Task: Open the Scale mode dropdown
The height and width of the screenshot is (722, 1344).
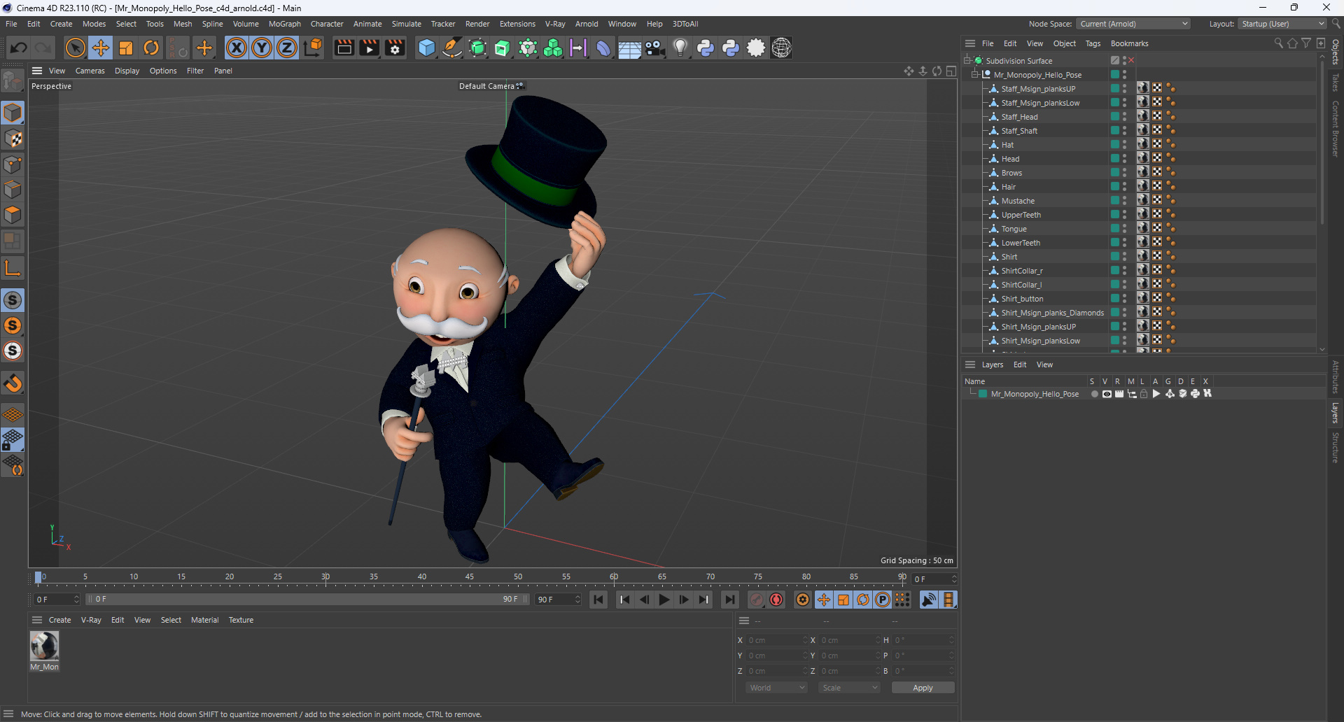Action: pos(849,688)
